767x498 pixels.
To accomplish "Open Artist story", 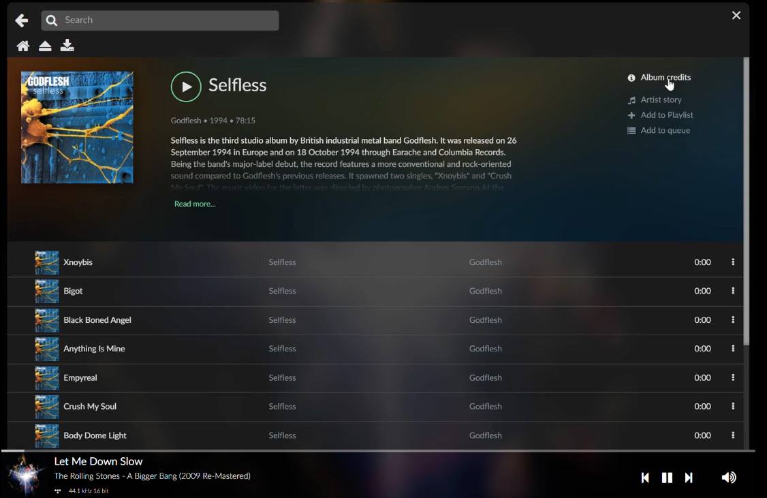I will pyautogui.click(x=661, y=99).
